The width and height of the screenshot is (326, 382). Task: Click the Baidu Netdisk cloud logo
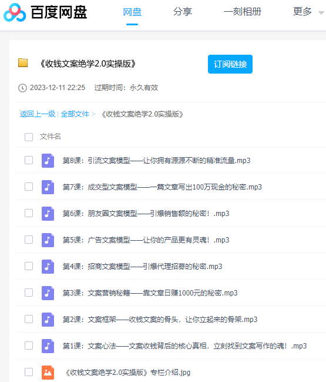pos(15,12)
